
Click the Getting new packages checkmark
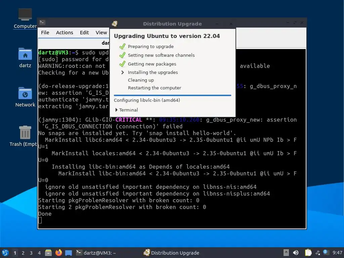[122, 64]
